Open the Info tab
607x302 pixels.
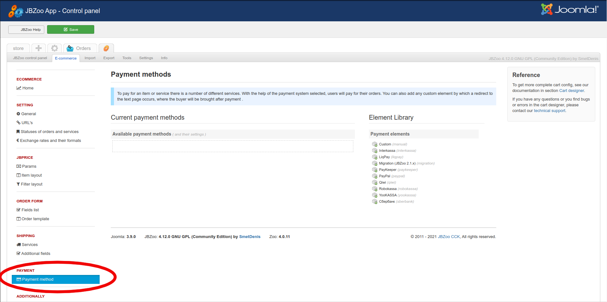pos(164,58)
